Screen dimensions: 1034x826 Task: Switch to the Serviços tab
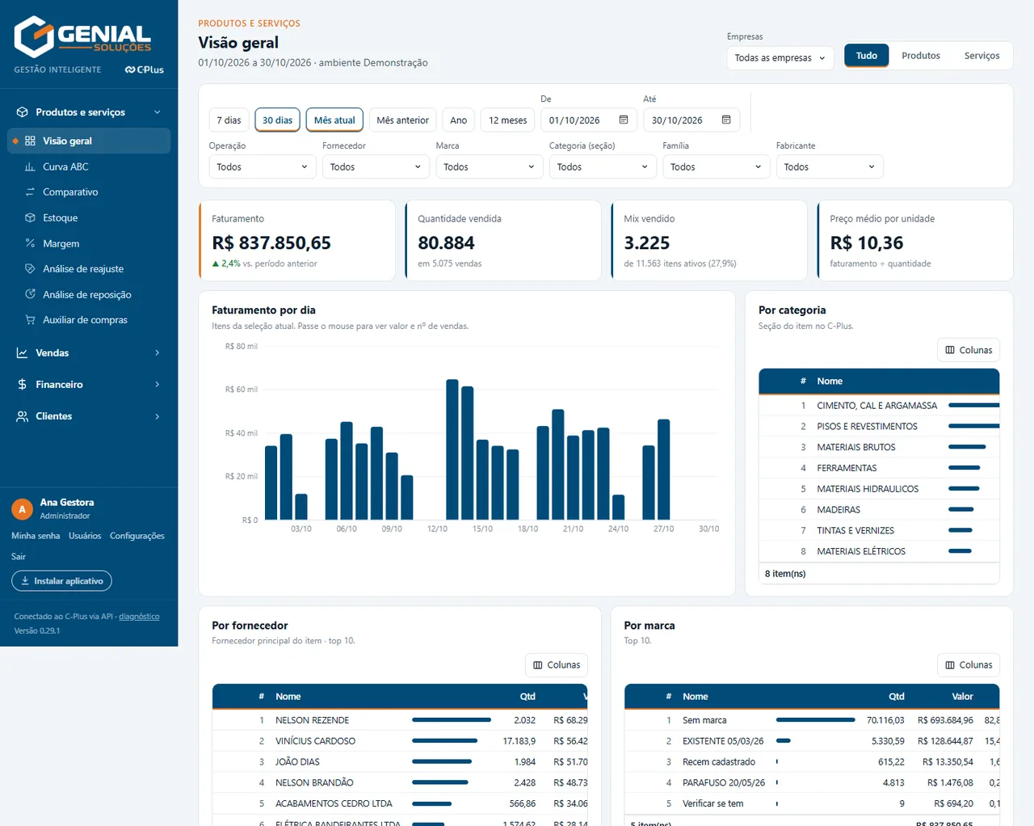click(981, 55)
